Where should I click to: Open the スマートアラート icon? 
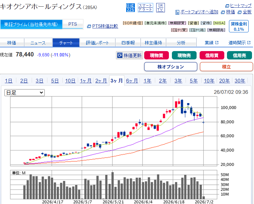pyautogui.click(x=145, y=8)
